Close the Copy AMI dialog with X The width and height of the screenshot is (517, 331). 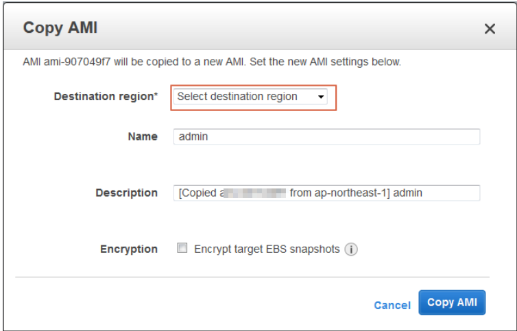coord(490,29)
